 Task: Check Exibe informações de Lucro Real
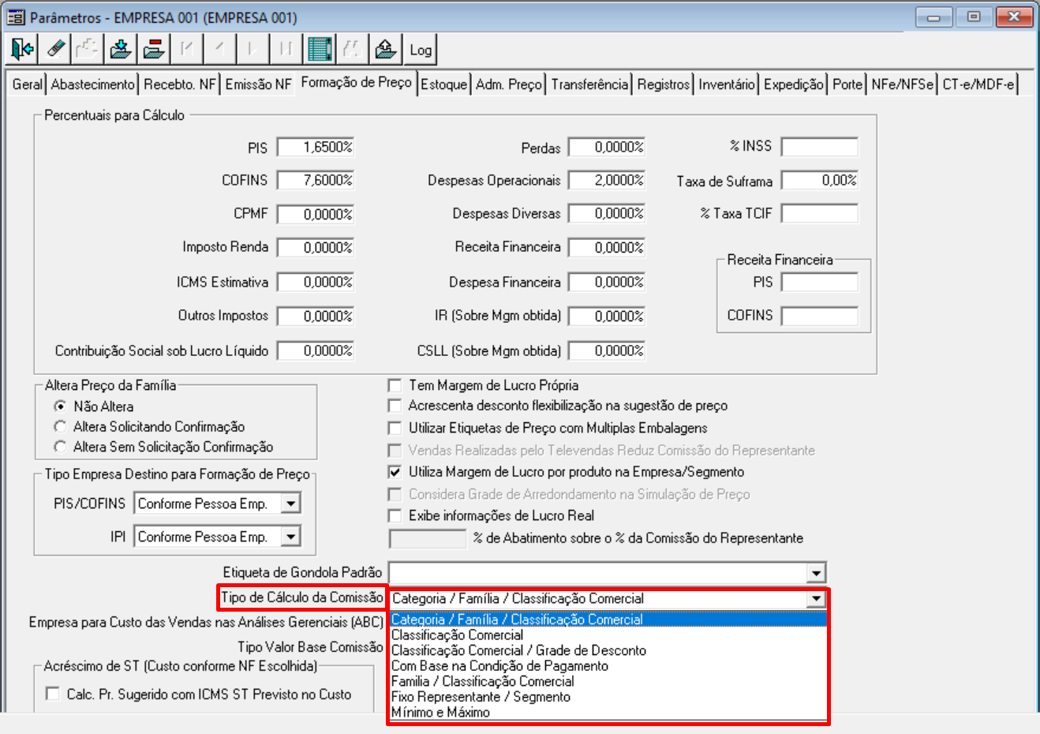[395, 515]
